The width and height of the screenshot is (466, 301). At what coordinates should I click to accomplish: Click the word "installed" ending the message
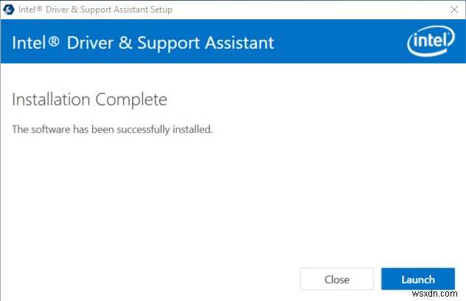pos(193,129)
